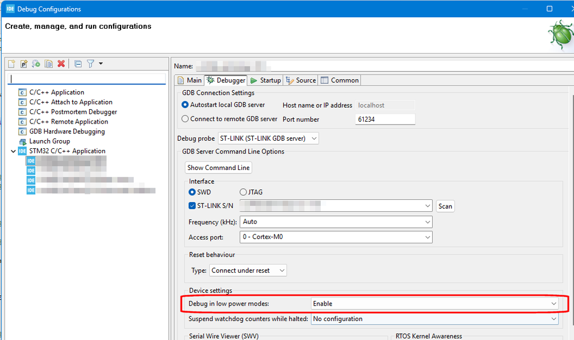
Task: Select Autostart local GDB server
Action: point(185,105)
